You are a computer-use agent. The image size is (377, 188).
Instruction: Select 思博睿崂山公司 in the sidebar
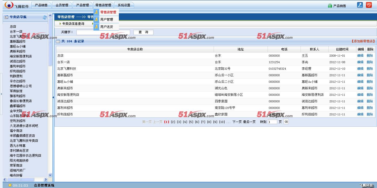[x=21, y=86]
